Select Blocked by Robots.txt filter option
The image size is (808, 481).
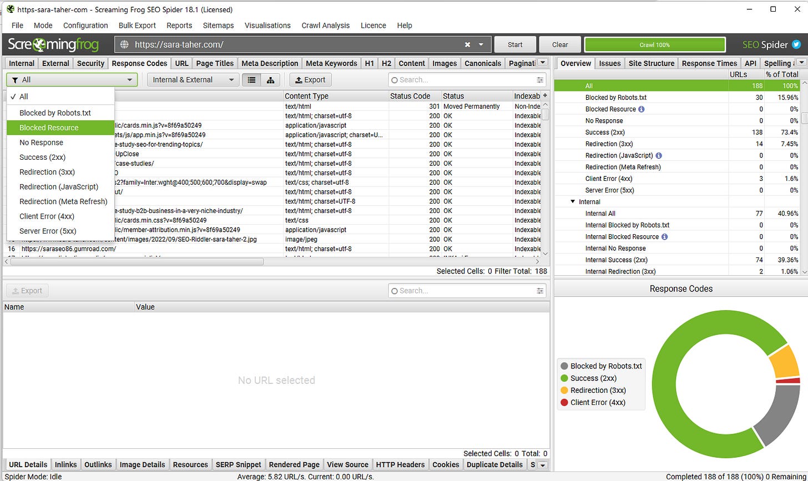(x=60, y=113)
